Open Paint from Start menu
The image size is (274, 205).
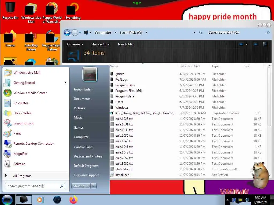click(36, 133)
